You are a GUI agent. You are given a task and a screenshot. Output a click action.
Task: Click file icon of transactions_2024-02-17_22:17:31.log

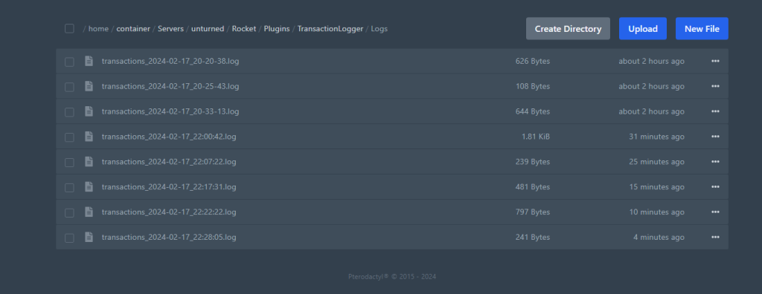[89, 187]
